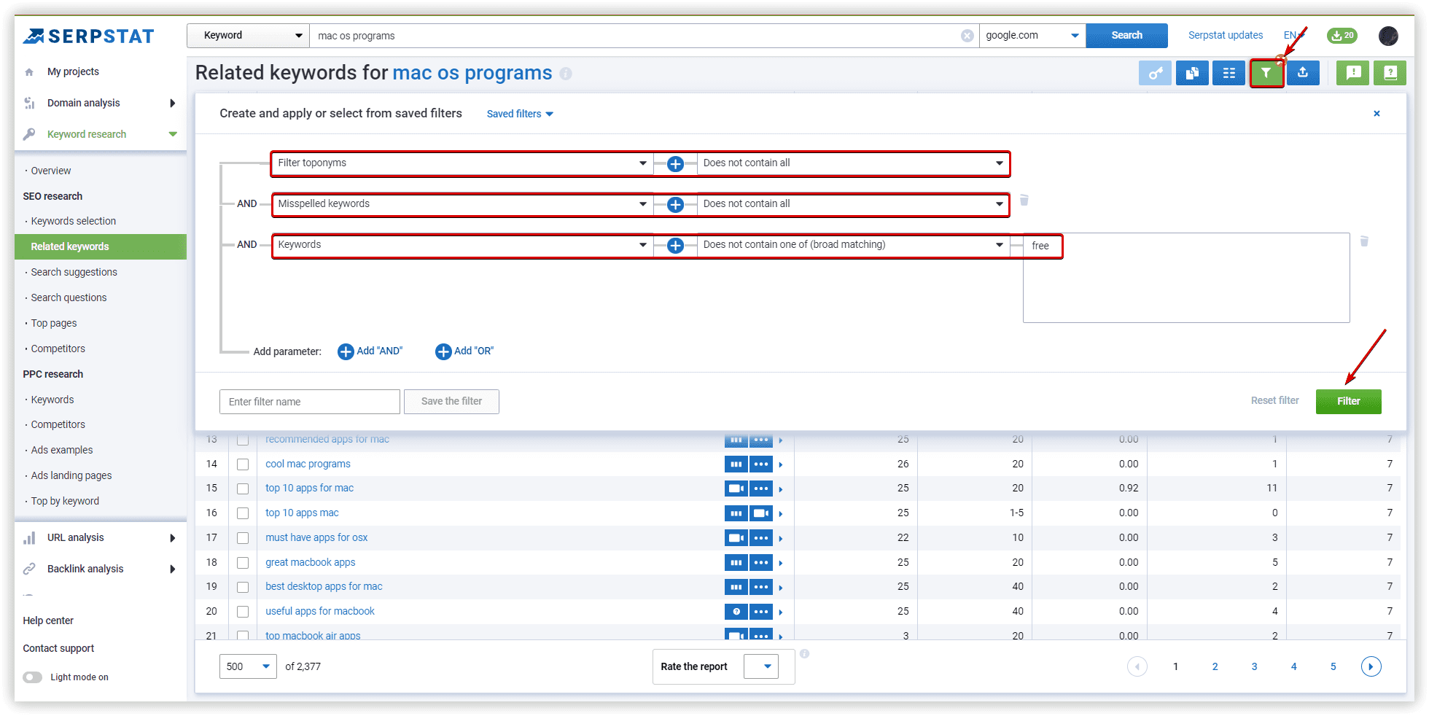Add an OR parameter
This screenshot has height=716, width=1429.
point(464,351)
